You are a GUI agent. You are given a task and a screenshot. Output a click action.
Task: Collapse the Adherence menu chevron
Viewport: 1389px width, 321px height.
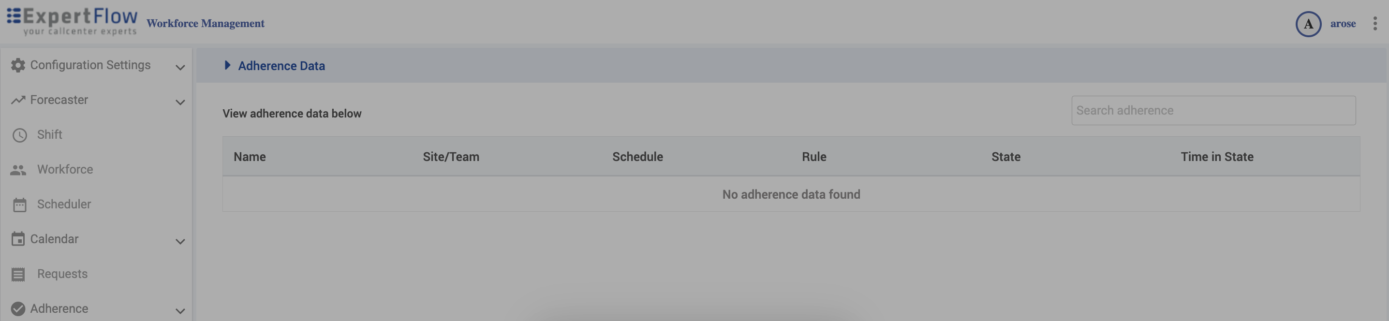point(180,311)
